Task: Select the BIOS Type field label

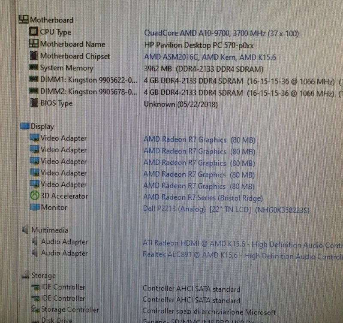Action: tap(57, 103)
